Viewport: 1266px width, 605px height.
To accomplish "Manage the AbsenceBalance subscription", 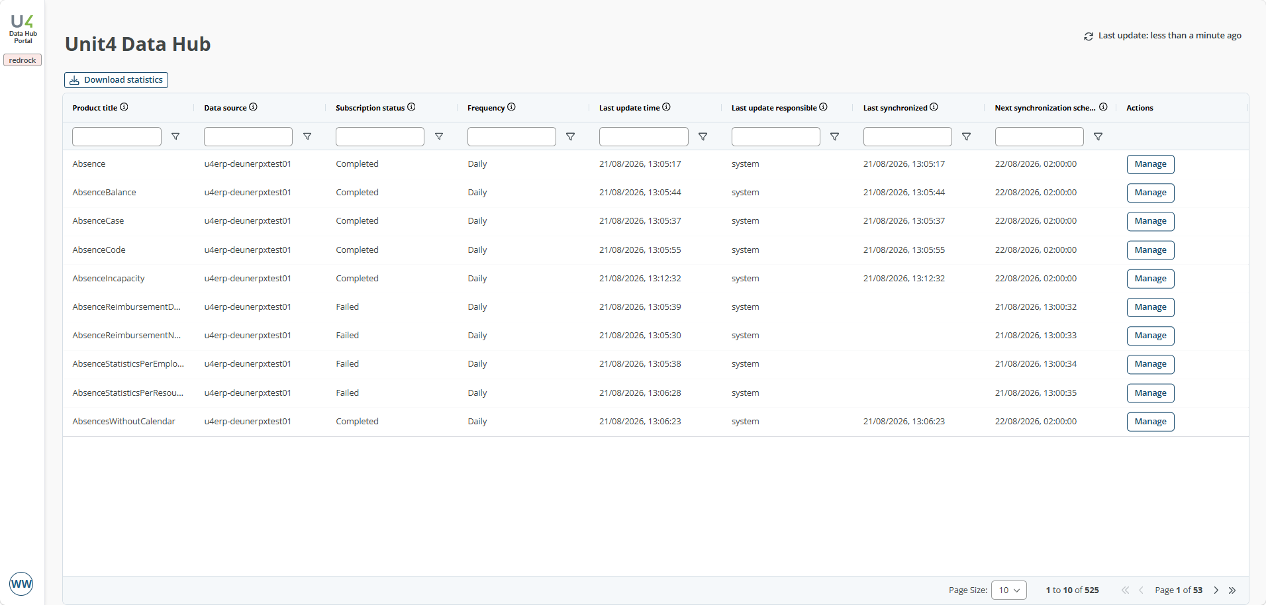I will coord(1151,193).
